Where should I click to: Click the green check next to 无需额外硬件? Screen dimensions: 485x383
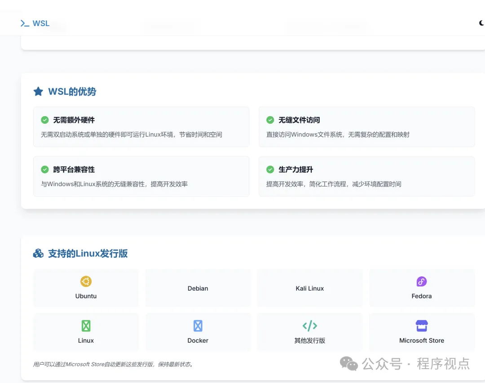45,120
